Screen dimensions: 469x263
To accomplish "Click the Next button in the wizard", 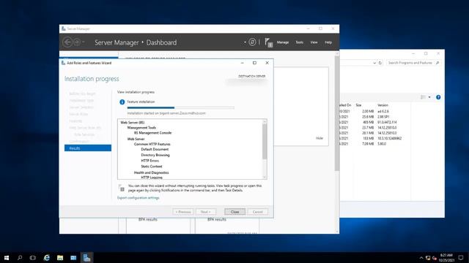I will 206,212.
